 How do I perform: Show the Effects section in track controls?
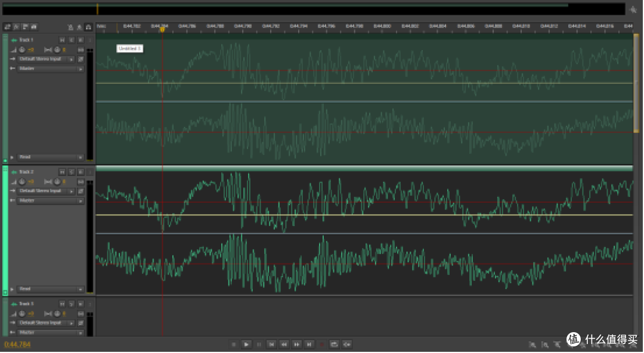tap(16, 27)
